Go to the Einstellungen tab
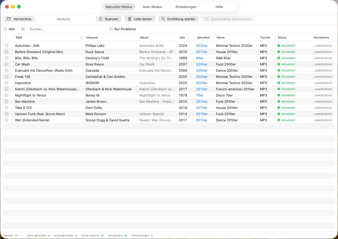Viewport: 338px width, 239px height. coord(186,7)
